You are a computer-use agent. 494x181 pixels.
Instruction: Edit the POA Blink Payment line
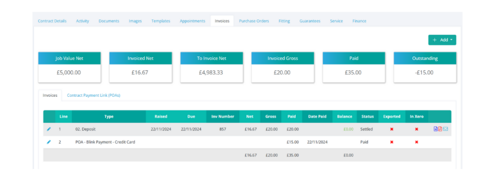49,142
